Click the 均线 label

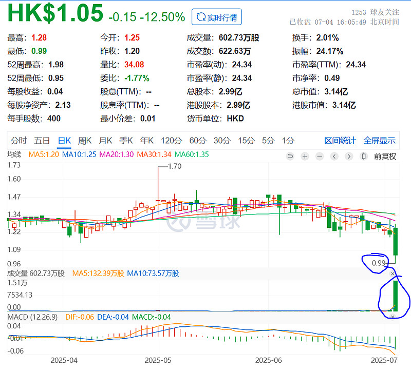coord(14,154)
